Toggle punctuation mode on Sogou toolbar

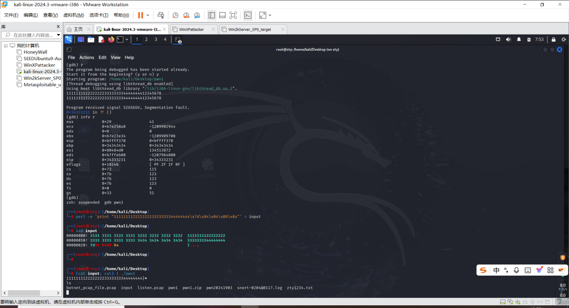coord(506,270)
